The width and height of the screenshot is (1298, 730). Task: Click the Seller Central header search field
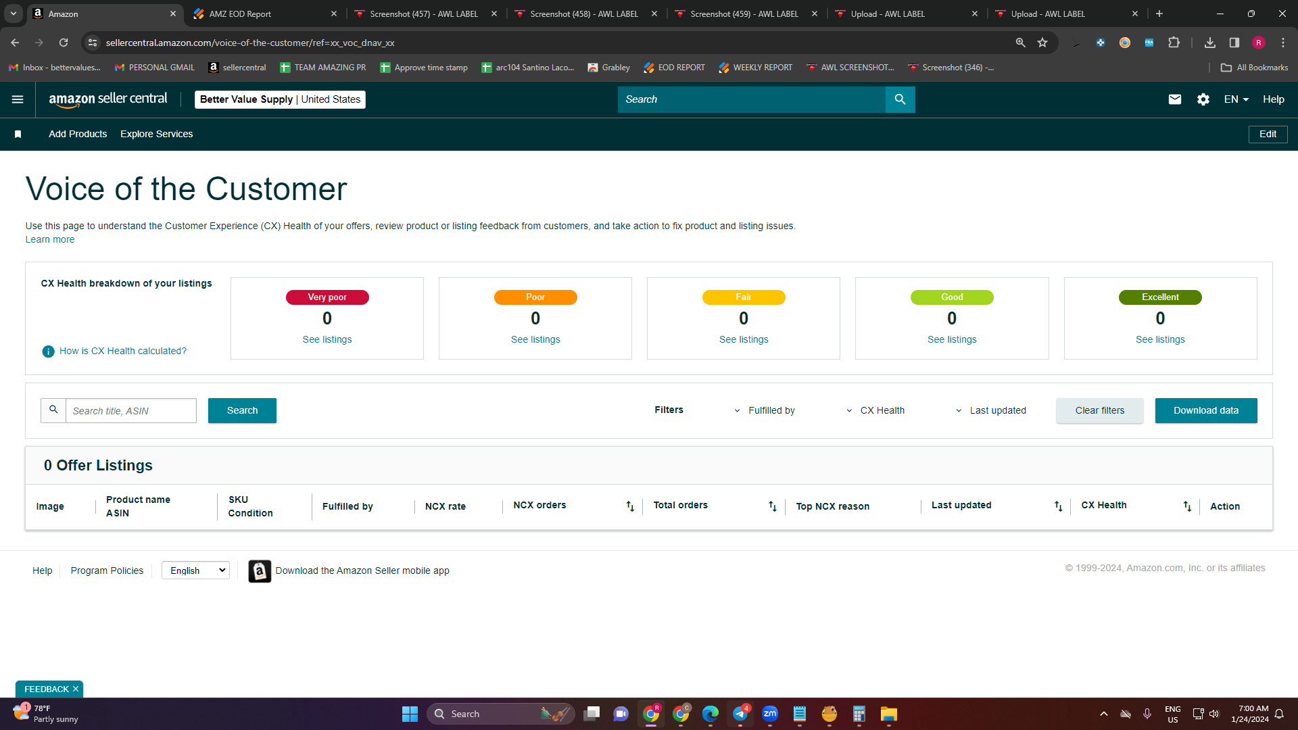tap(752, 99)
